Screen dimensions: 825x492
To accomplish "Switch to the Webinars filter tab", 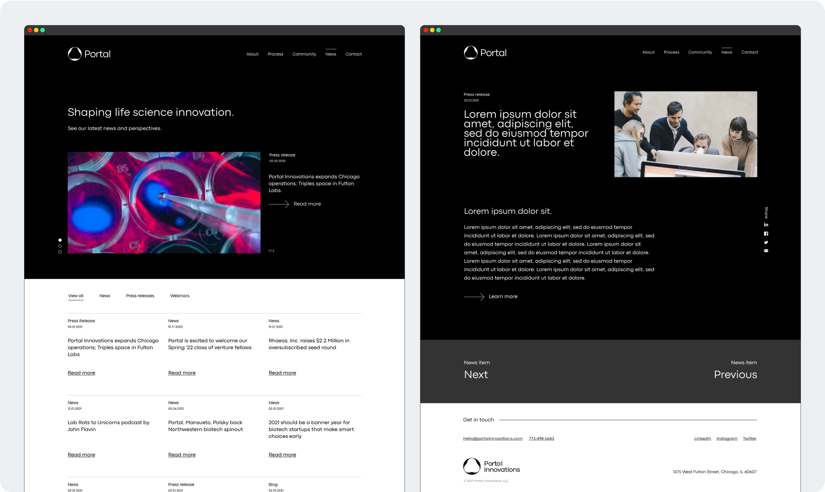I will point(180,296).
